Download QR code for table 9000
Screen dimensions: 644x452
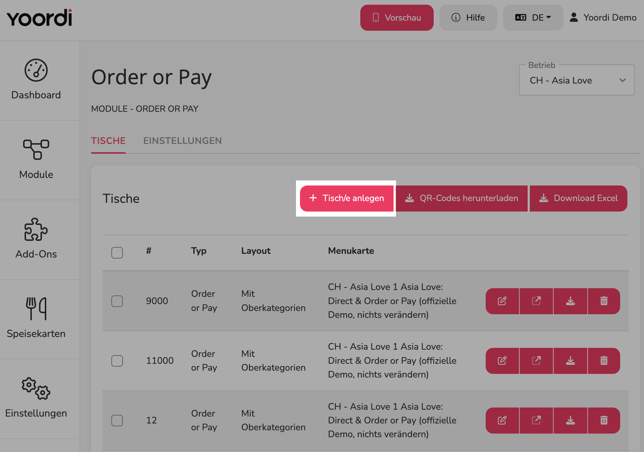point(570,301)
